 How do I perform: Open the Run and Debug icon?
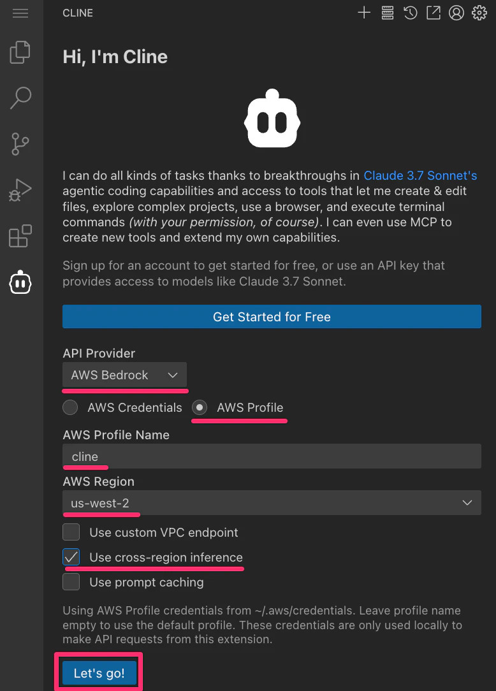[20, 190]
